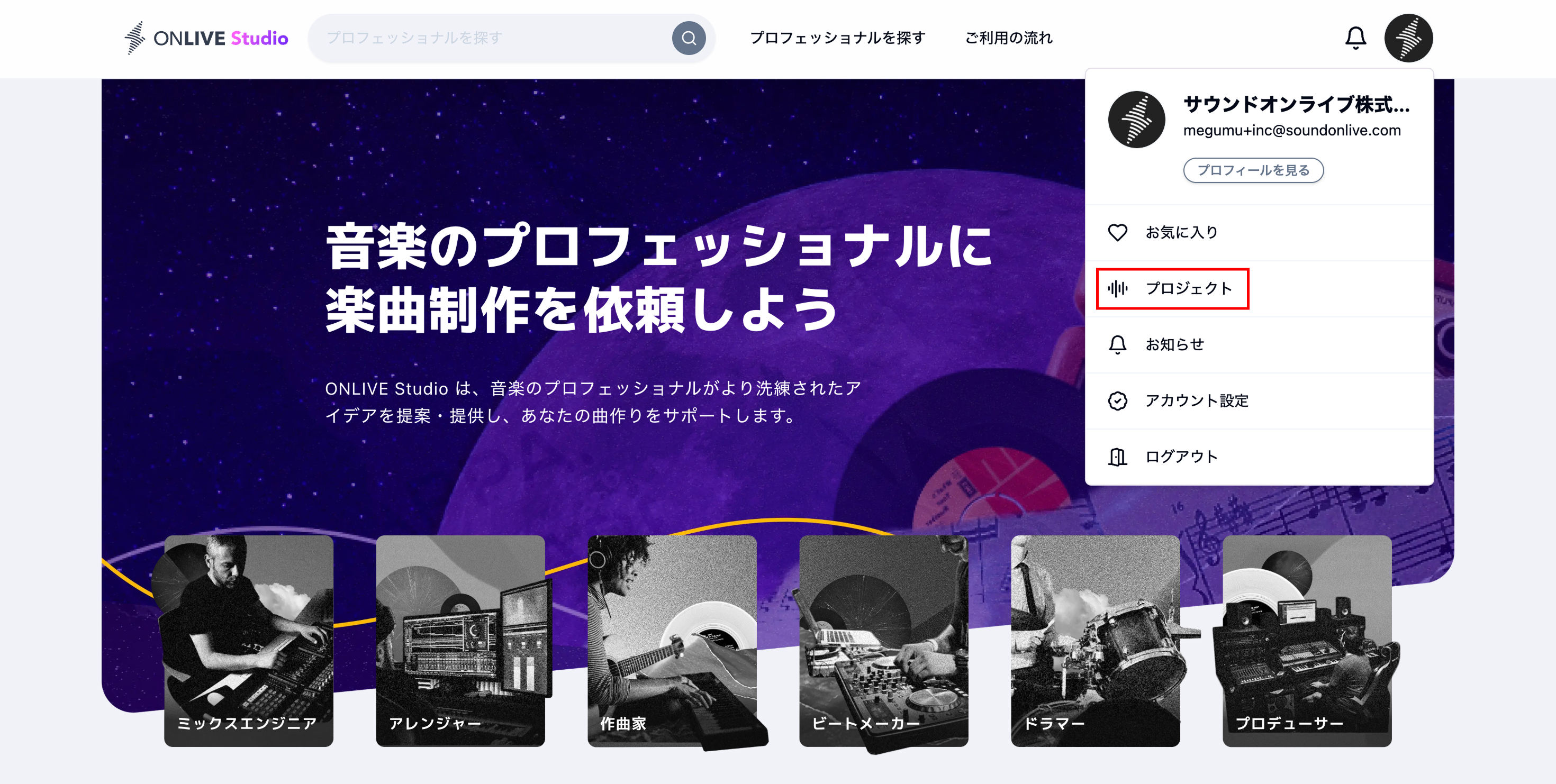Select the アレンジャー category card
Screen dimensions: 1556x784
tap(460, 640)
